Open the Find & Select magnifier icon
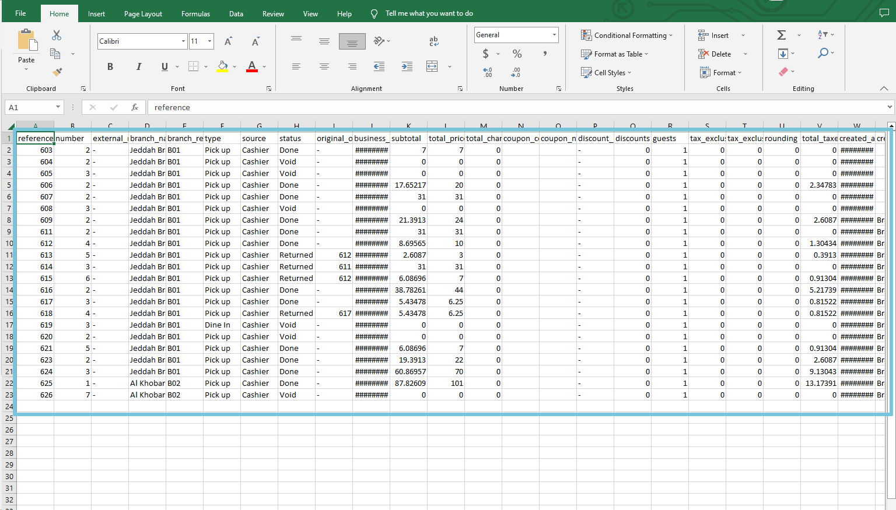896x510 pixels. point(824,53)
